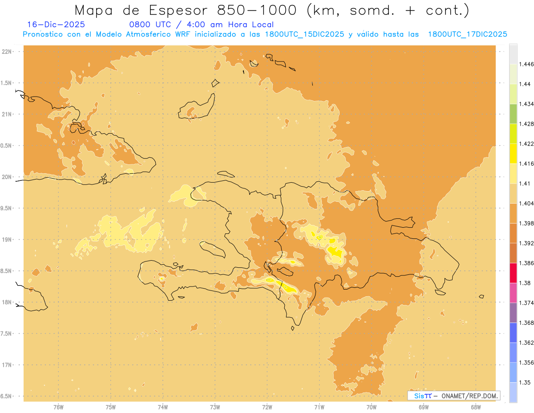Click the longitude label "70W"

point(372,407)
